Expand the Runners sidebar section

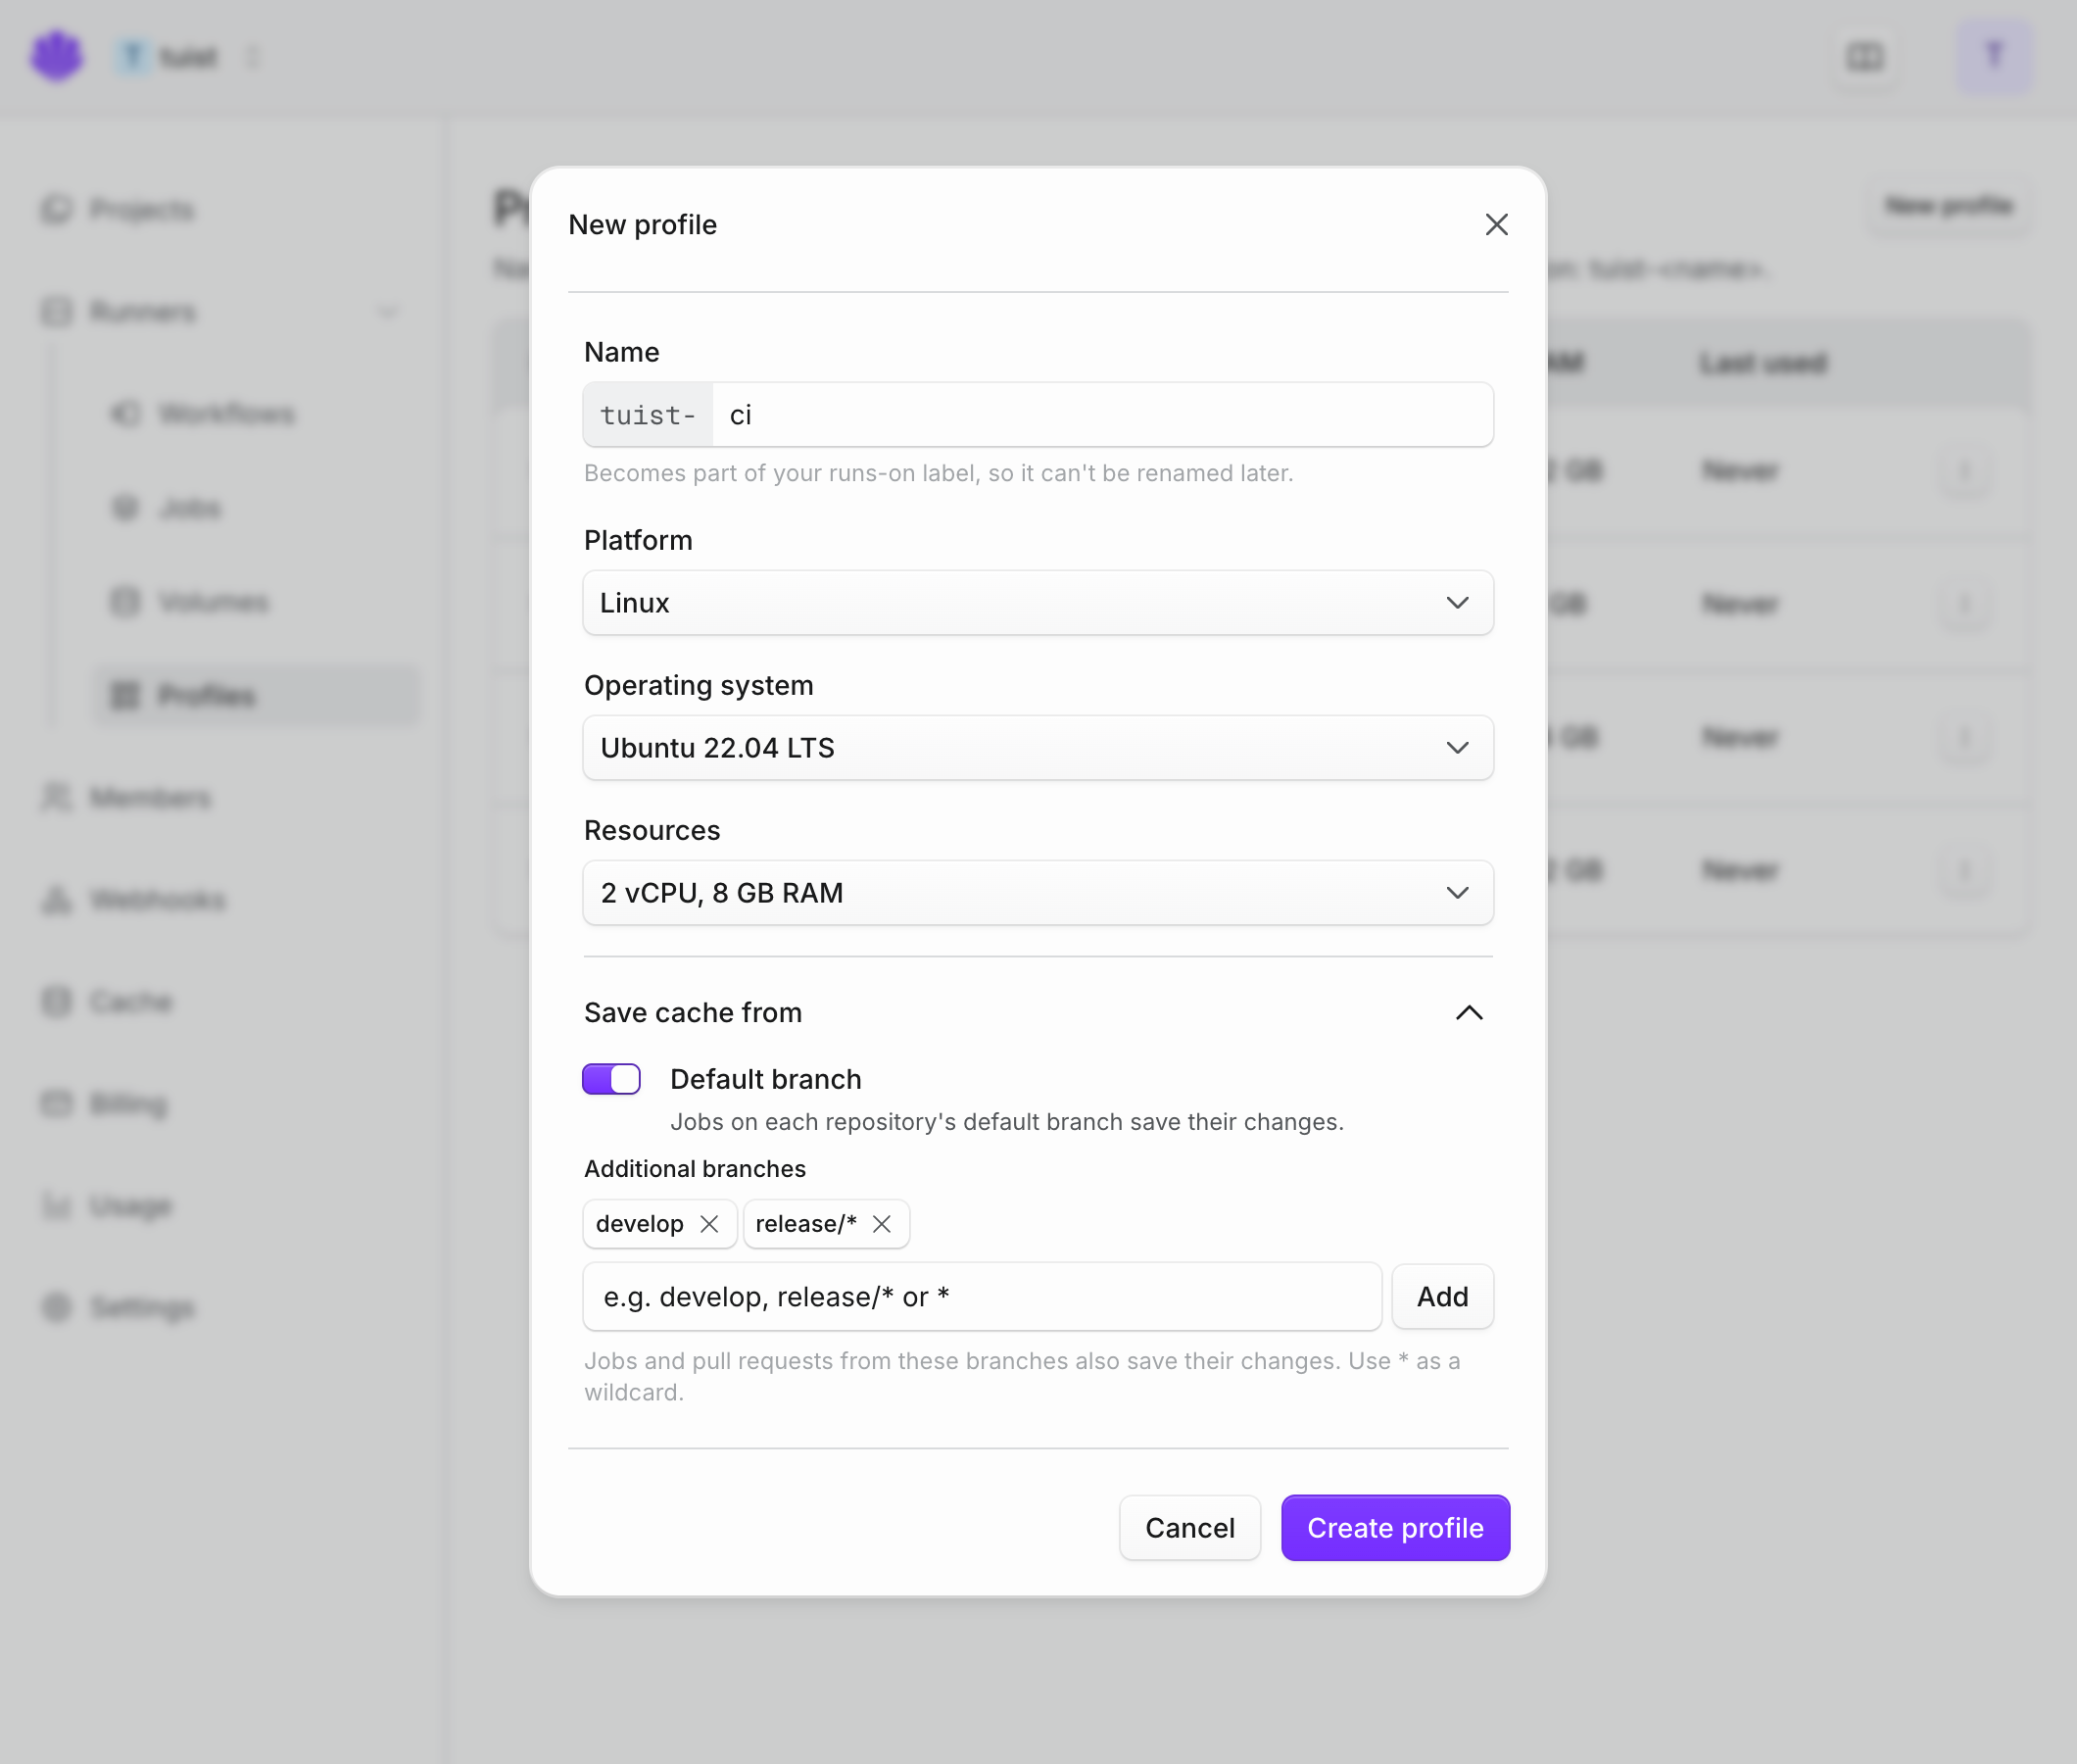(x=219, y=312)
